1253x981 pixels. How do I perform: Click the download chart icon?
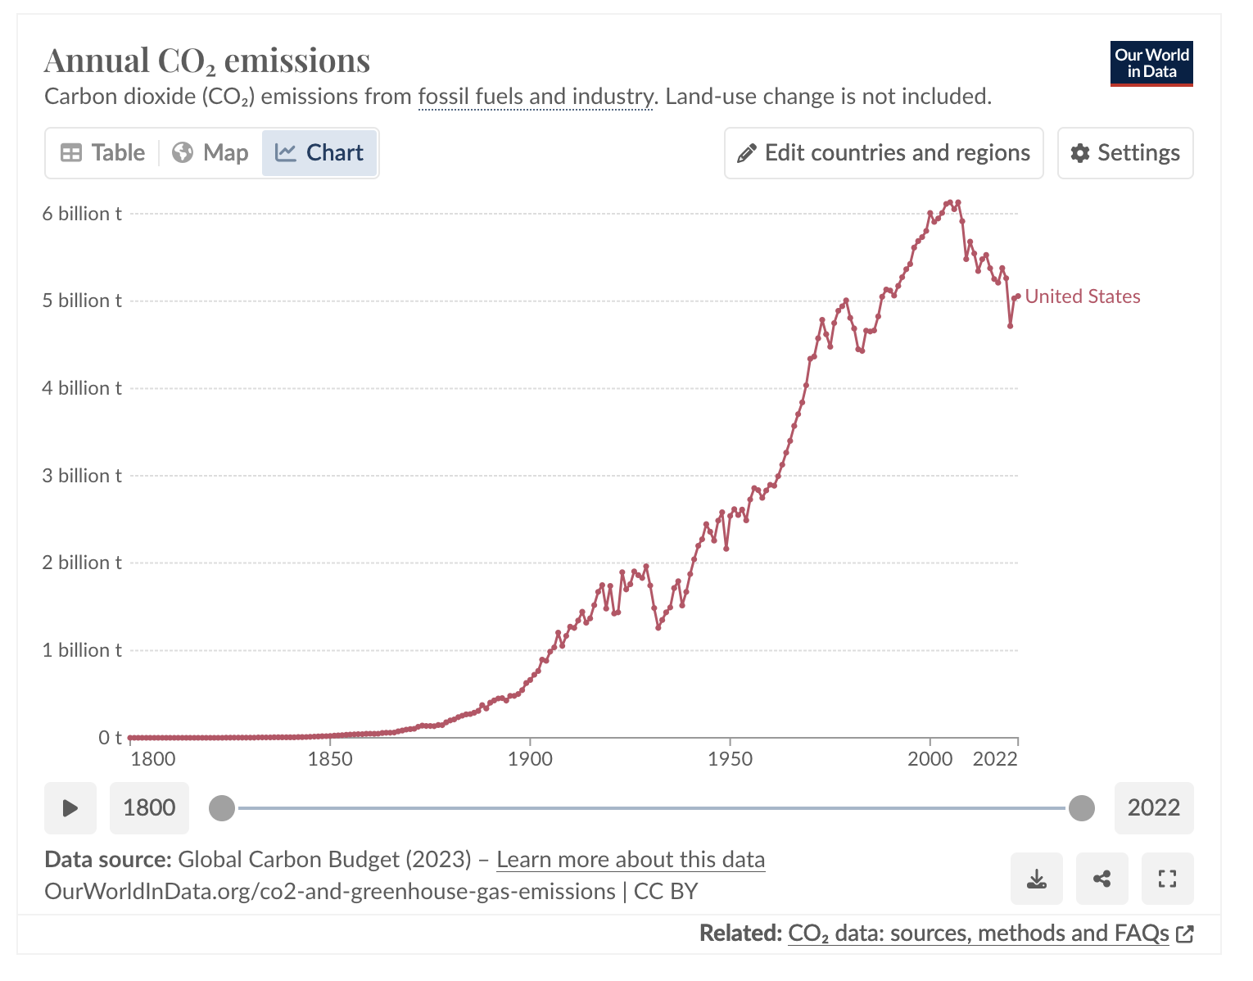1036,879
